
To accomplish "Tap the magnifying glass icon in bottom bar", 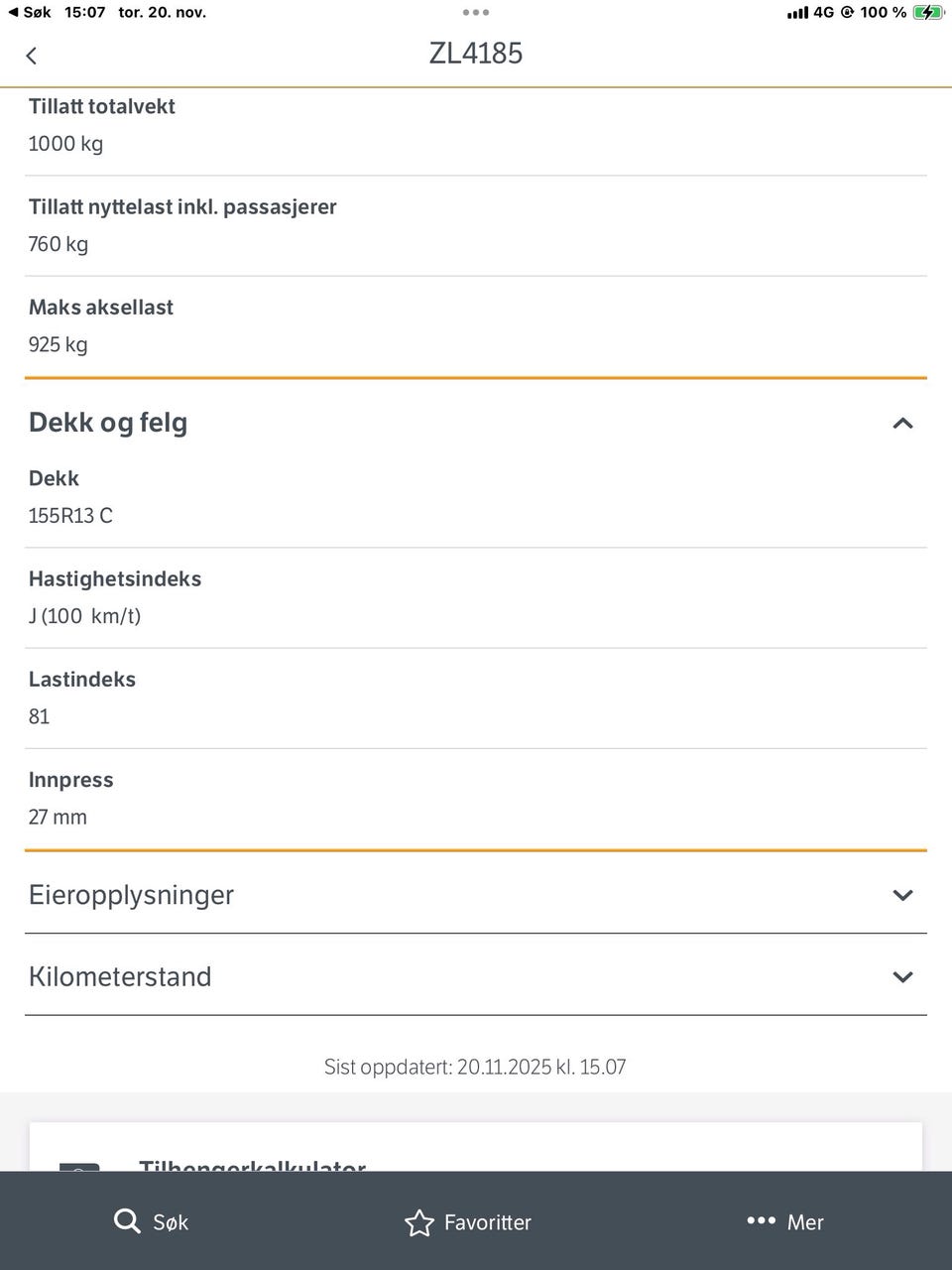I will coord(127,1221).
